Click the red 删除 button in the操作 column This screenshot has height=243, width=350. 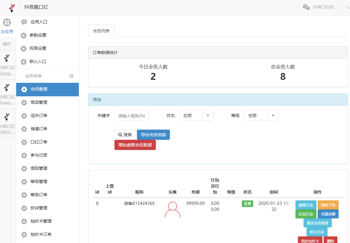tap(330, 241)
